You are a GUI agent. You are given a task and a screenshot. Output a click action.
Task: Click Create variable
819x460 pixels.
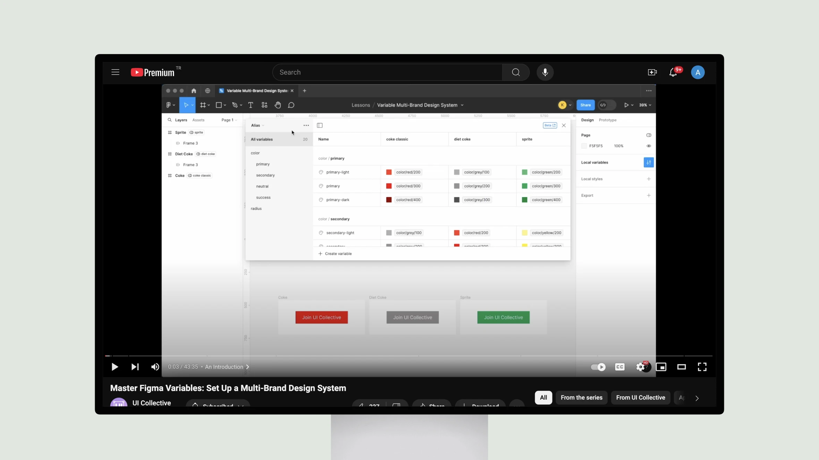point(335,254)
